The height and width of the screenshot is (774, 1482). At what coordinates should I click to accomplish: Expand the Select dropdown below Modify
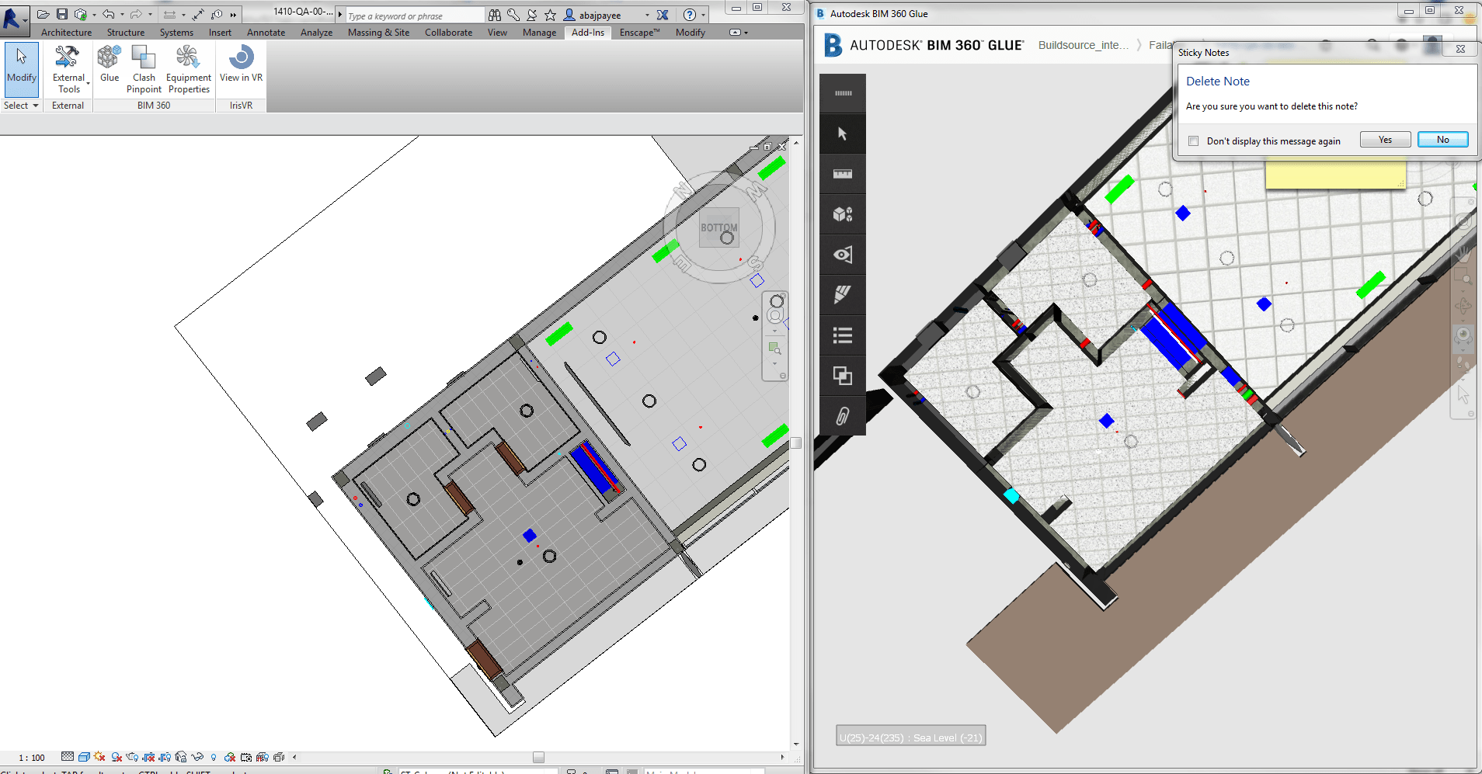(21, 105)
